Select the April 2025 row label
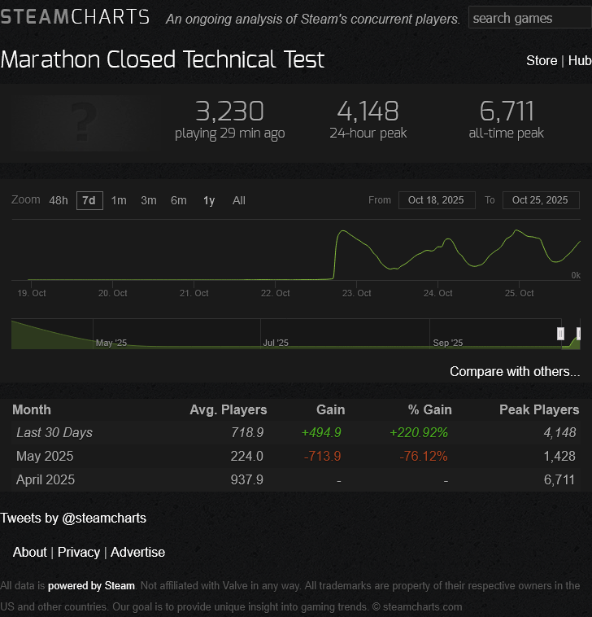The height and width of the screenshot is (617, 592). pyautogui.click(x=46, y=480)
